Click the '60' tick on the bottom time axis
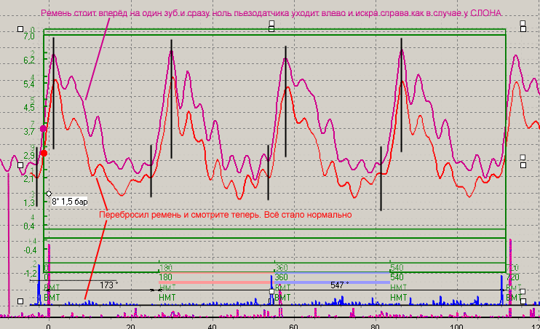This screenshot has width=540, height=329. (x=293, y=326)
